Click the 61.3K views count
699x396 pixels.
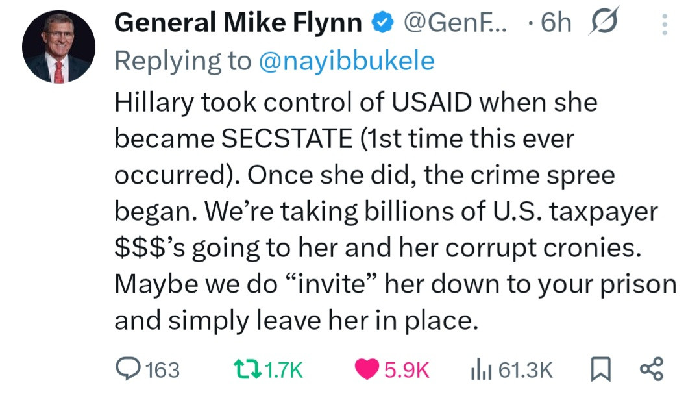click(x=525, y=370)
